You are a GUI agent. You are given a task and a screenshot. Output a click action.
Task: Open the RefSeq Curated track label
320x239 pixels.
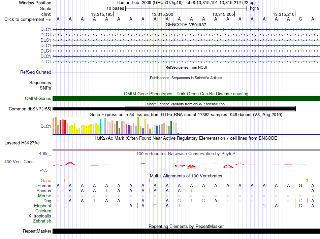coord(36,72)
